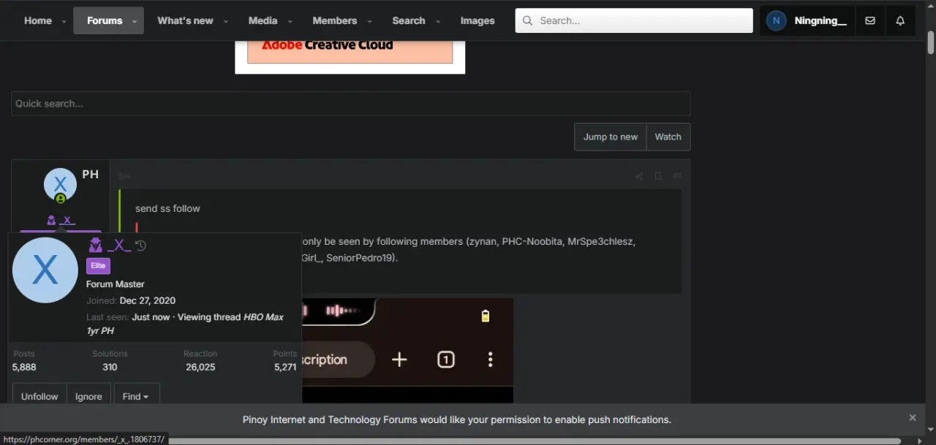
Task: Open the alerts bell icon
Action: click(900, 20)
